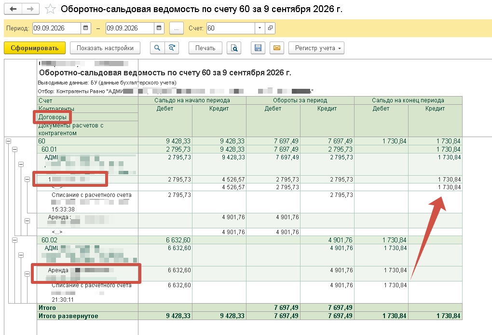492x335 pixels.
Task: Open period selection ellipsis button
Action: (177, 28)
